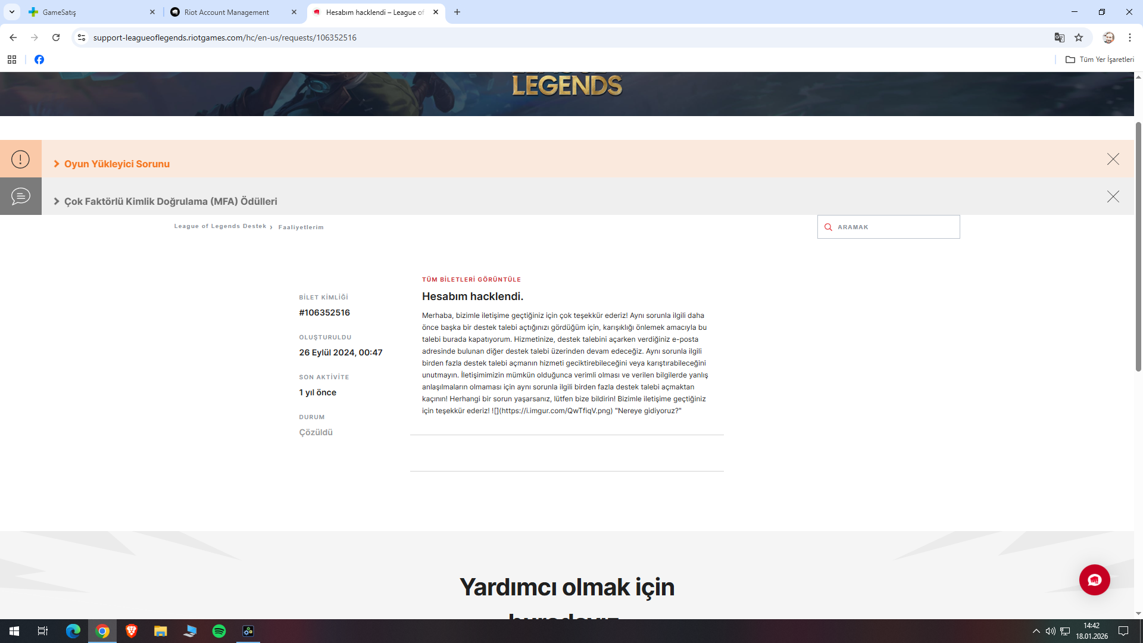Open the dark taskbar app next to Spotify

click(248, 631)
